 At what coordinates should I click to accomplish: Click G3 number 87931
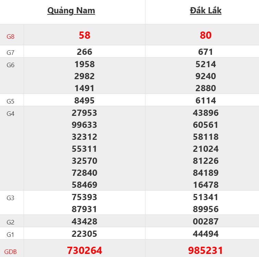click(85, 209)
